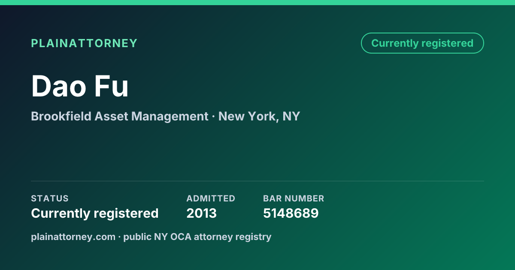Open the Brookfield Asset Management firm text
Viewport: 515px width, 270px height.
point(120,116)
